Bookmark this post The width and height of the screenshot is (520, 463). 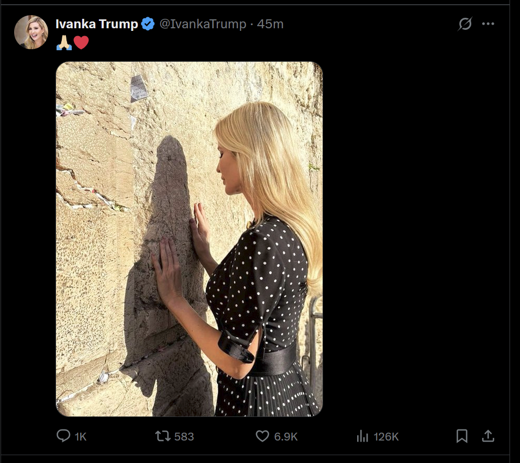click(462, 436)
